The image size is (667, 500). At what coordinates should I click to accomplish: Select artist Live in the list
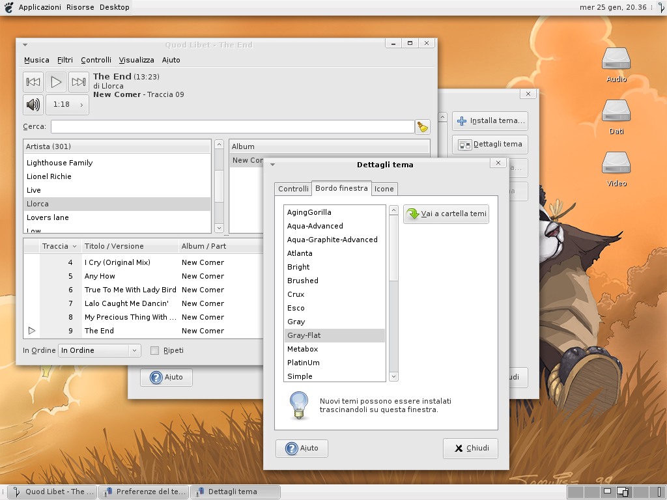pos(117,190)
